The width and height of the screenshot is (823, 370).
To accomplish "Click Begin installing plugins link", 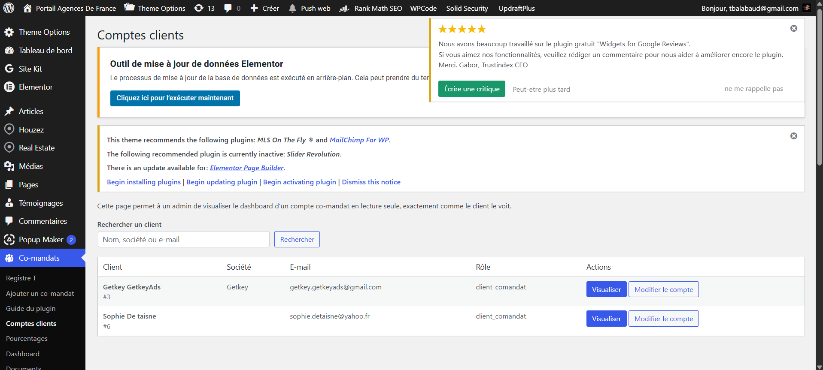I will (x=144, y=182).
